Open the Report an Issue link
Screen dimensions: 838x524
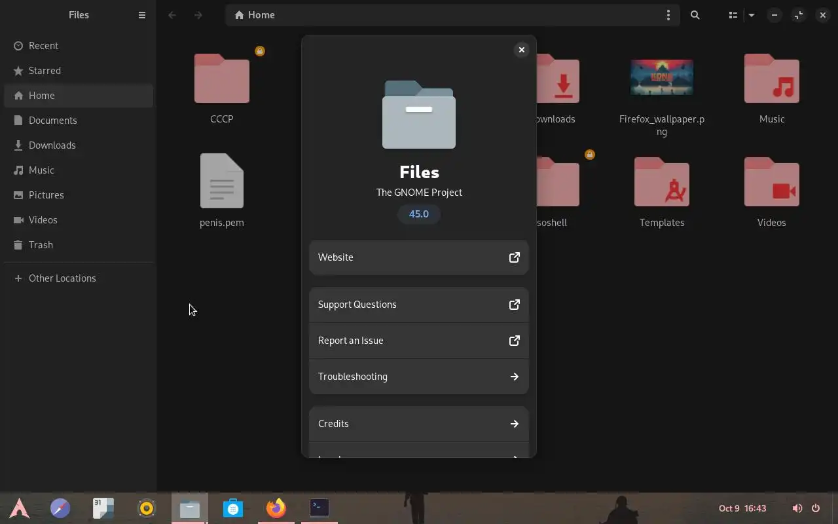pyautogui.click(x=419, y=341)
